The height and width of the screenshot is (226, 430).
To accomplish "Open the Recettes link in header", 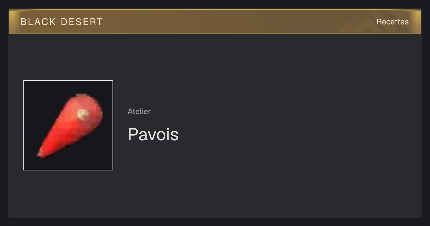I will click(392, 22).
